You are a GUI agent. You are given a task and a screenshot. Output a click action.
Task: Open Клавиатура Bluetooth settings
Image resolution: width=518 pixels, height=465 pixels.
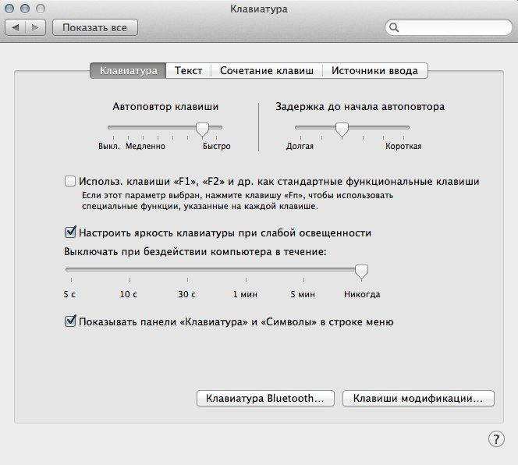[x=265, y=398]
